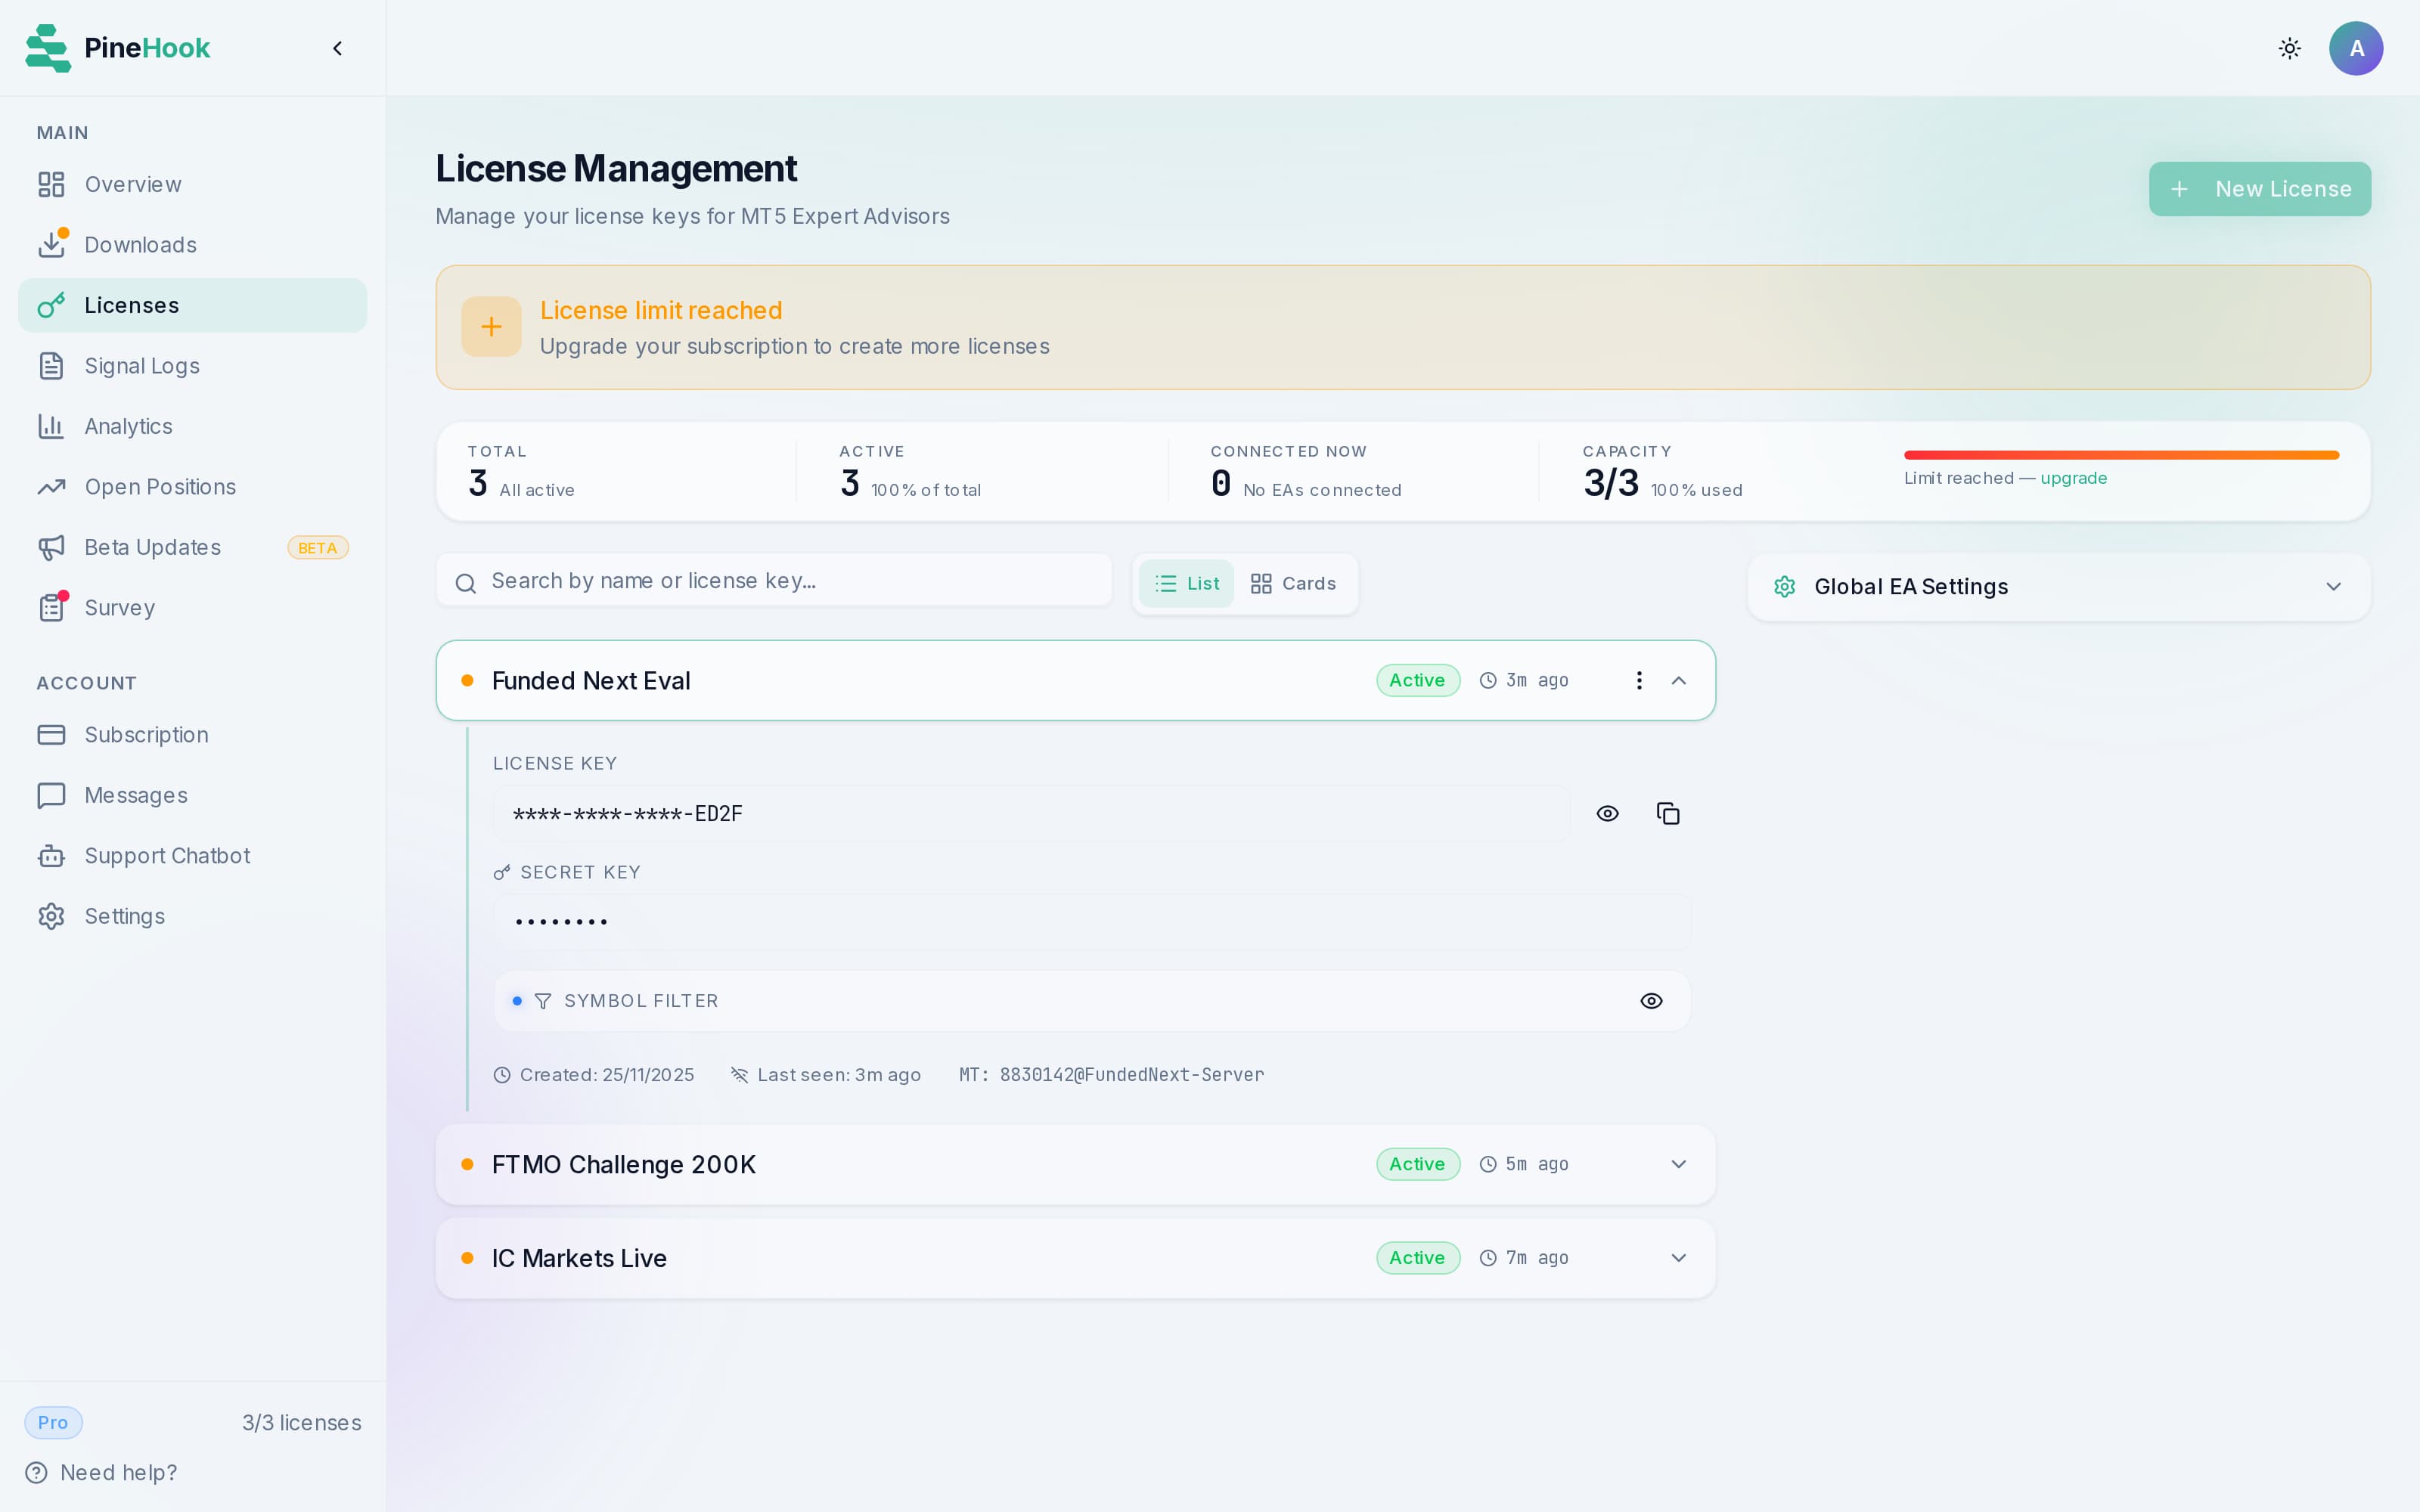The image size is (2420, 1512).
Task: Click the capacity usage progress bar
Action: click(2121, 455)
